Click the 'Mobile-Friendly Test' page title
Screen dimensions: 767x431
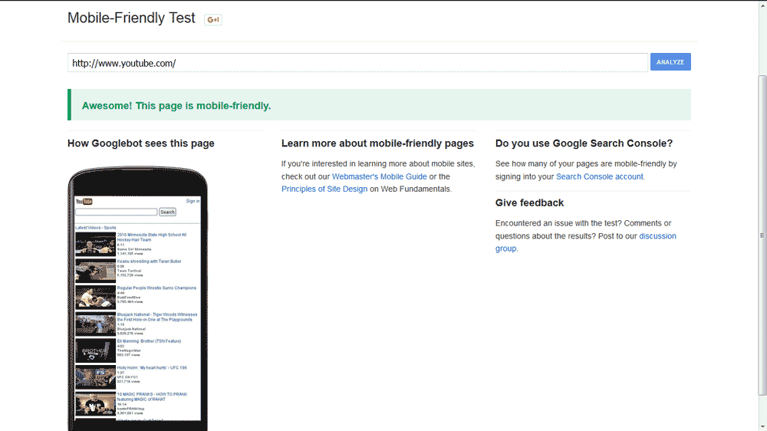tap(131, 18)
